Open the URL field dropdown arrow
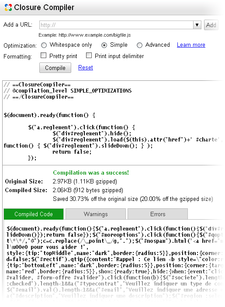225x307 pixels. pyautogui.click(x=197, y=25)
